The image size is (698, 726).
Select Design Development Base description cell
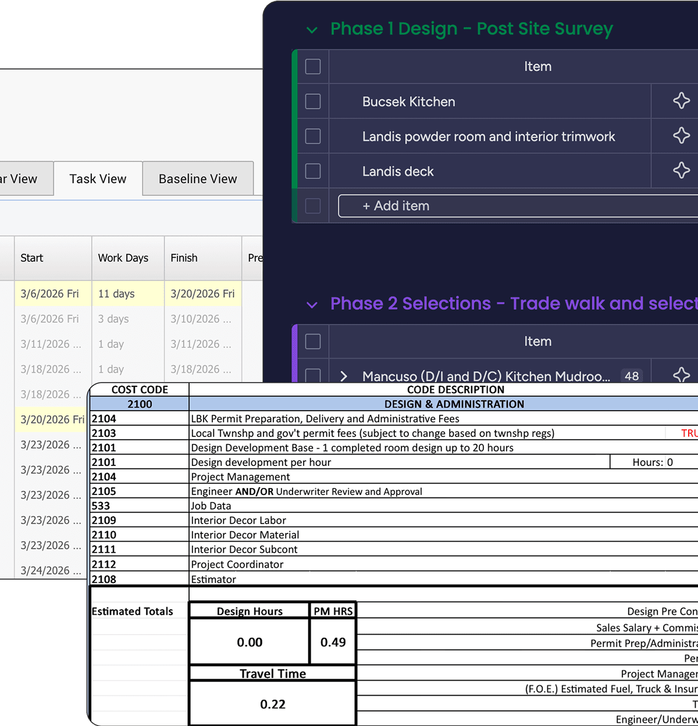[x=444, y=447]
